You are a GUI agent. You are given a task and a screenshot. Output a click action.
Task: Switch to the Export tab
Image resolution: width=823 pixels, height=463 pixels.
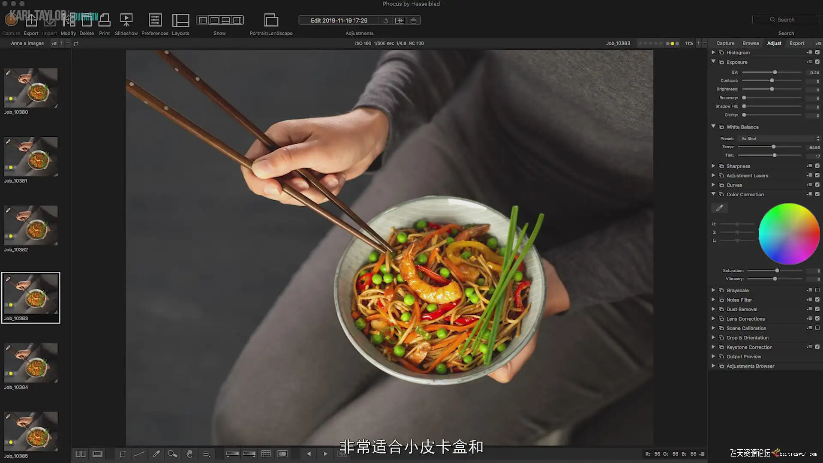(796, 43)
